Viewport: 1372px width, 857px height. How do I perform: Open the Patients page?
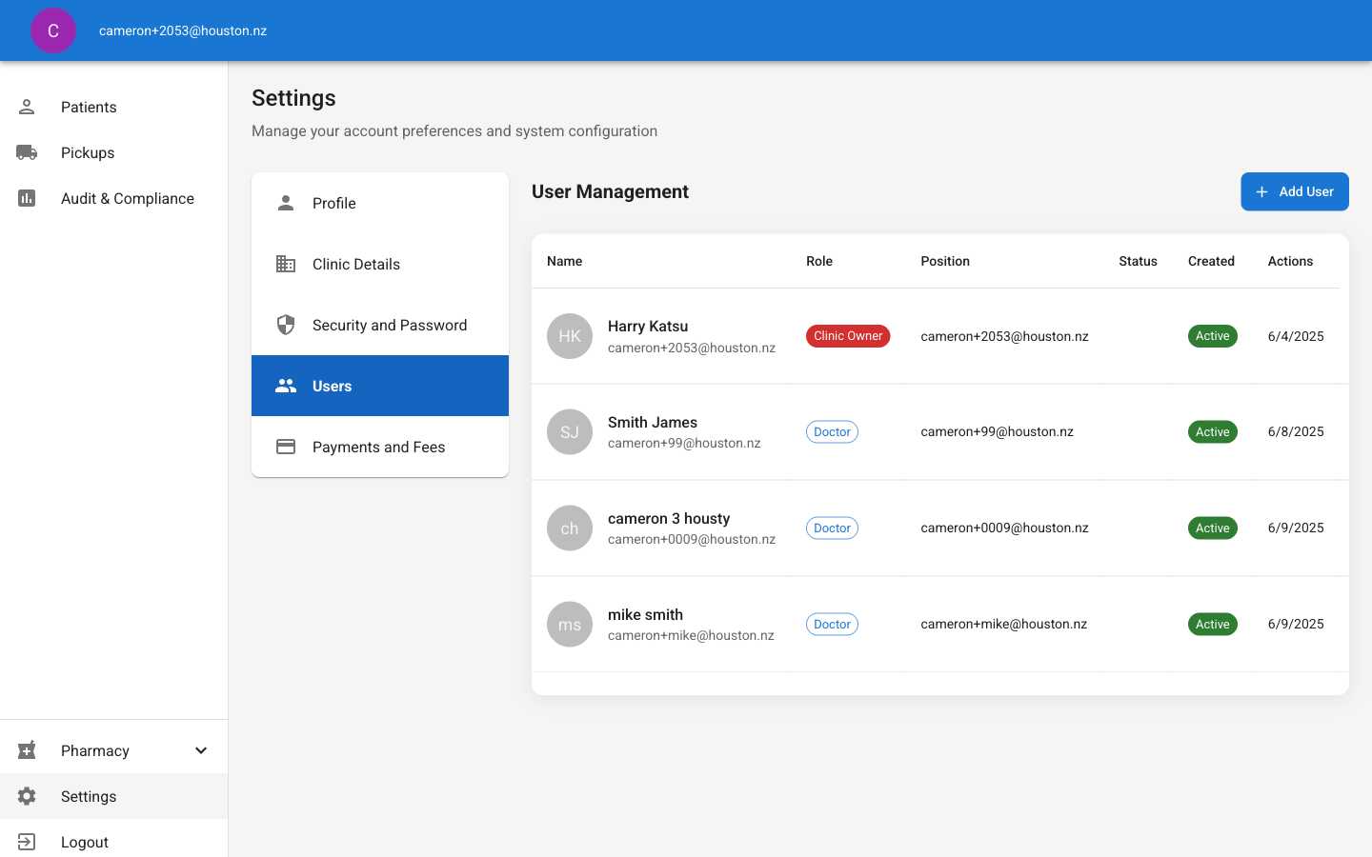tap(114, 107)
